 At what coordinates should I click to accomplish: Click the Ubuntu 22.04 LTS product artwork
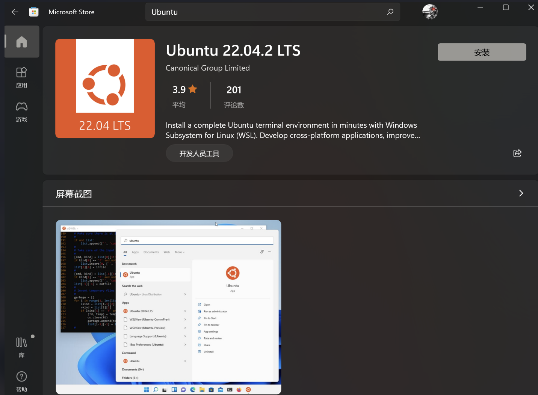tap(105, 88)
